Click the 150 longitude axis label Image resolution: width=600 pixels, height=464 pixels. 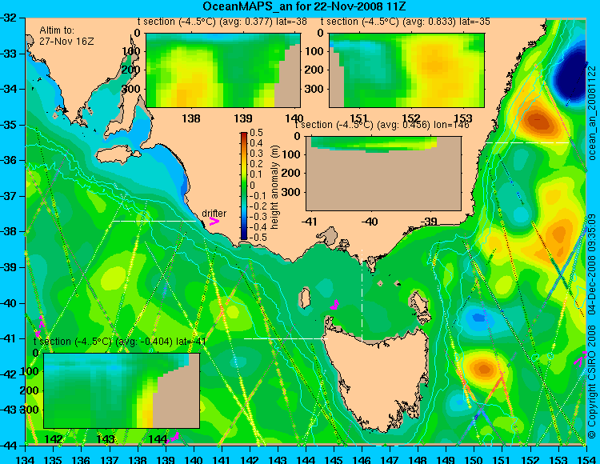[x=474, y=459]
